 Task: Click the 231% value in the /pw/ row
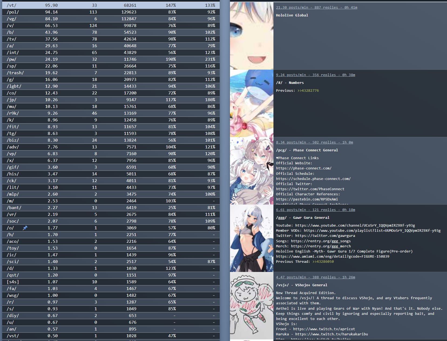pos(210,59)
